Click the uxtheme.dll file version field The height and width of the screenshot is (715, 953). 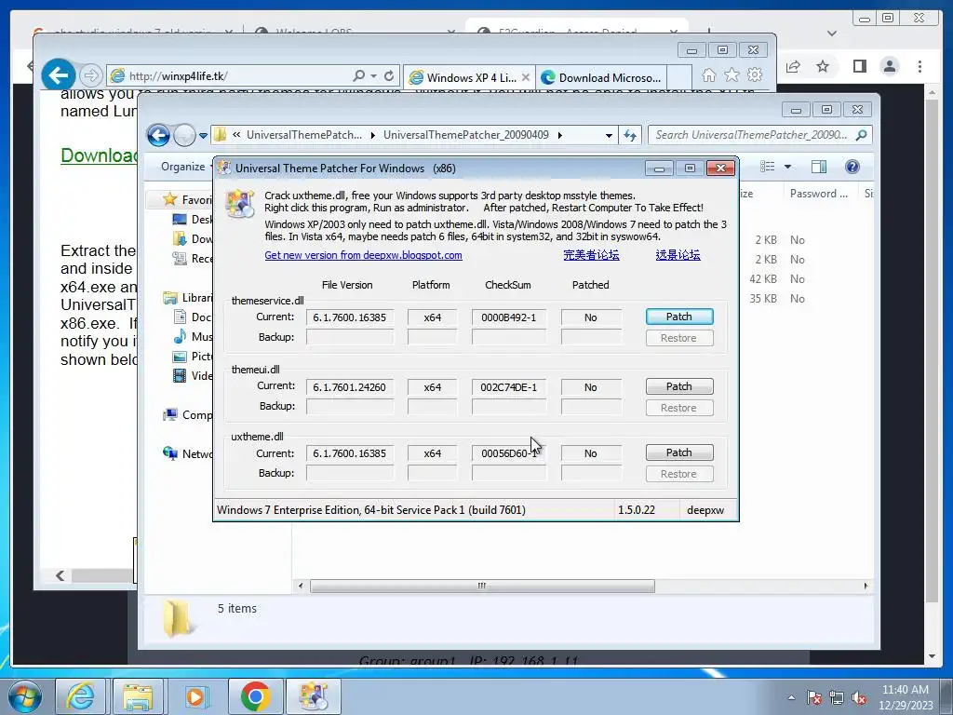tap(350, 453)
